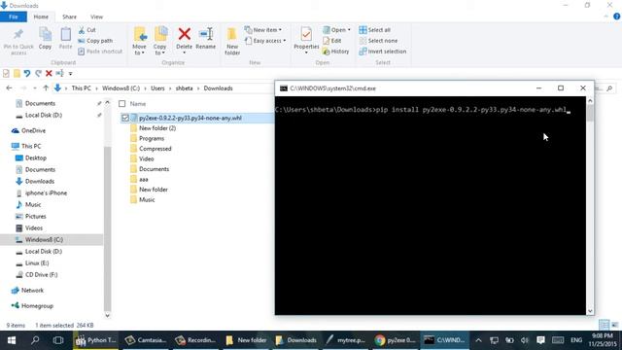The image size is (622, 350).
Task: Open the New item dropdown
Action: tap(263, 30)
